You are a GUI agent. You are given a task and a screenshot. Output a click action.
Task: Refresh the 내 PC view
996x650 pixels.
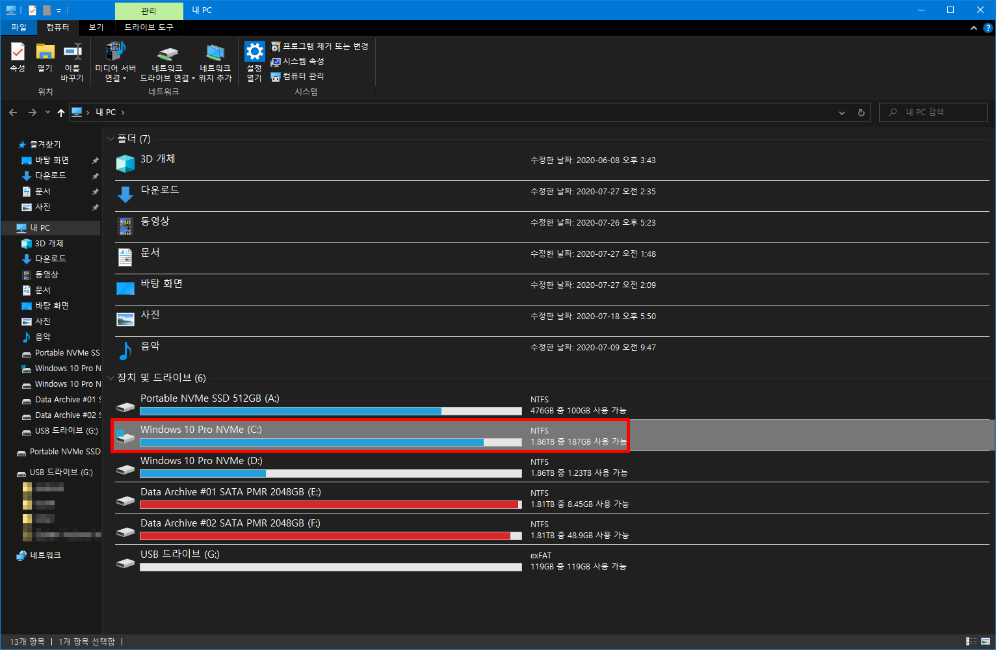(861, 112)
